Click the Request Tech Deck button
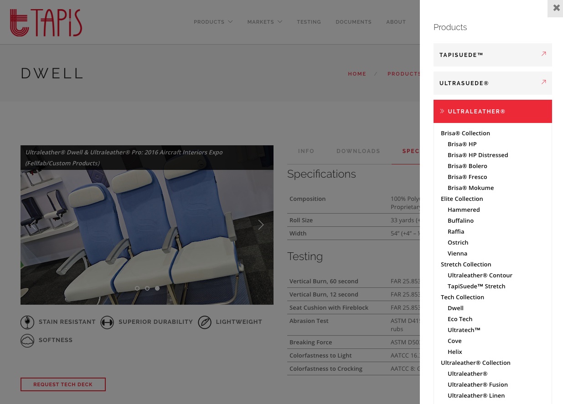 pos(63,384)
